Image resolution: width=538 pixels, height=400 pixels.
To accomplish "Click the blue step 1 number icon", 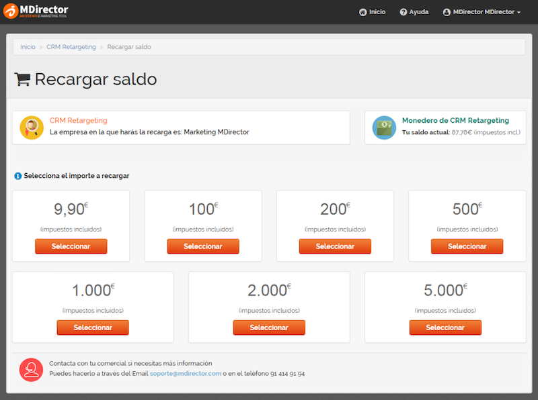I will click(18, 176).
